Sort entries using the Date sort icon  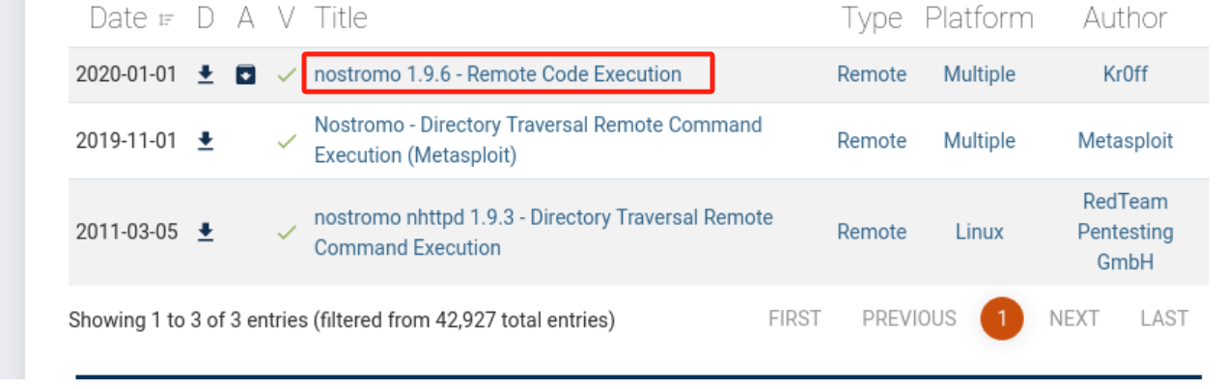[x=166, y=19]
